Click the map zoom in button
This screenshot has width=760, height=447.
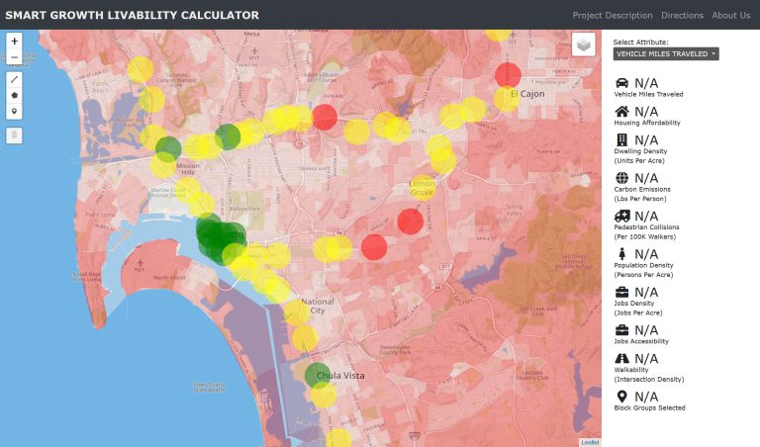pos(14,42)
